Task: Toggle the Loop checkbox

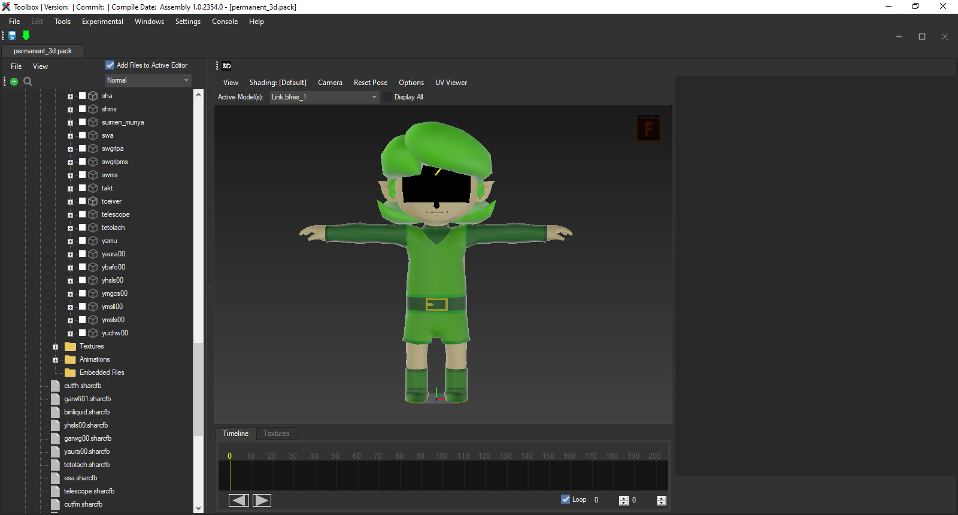Action: click(565, 499)
